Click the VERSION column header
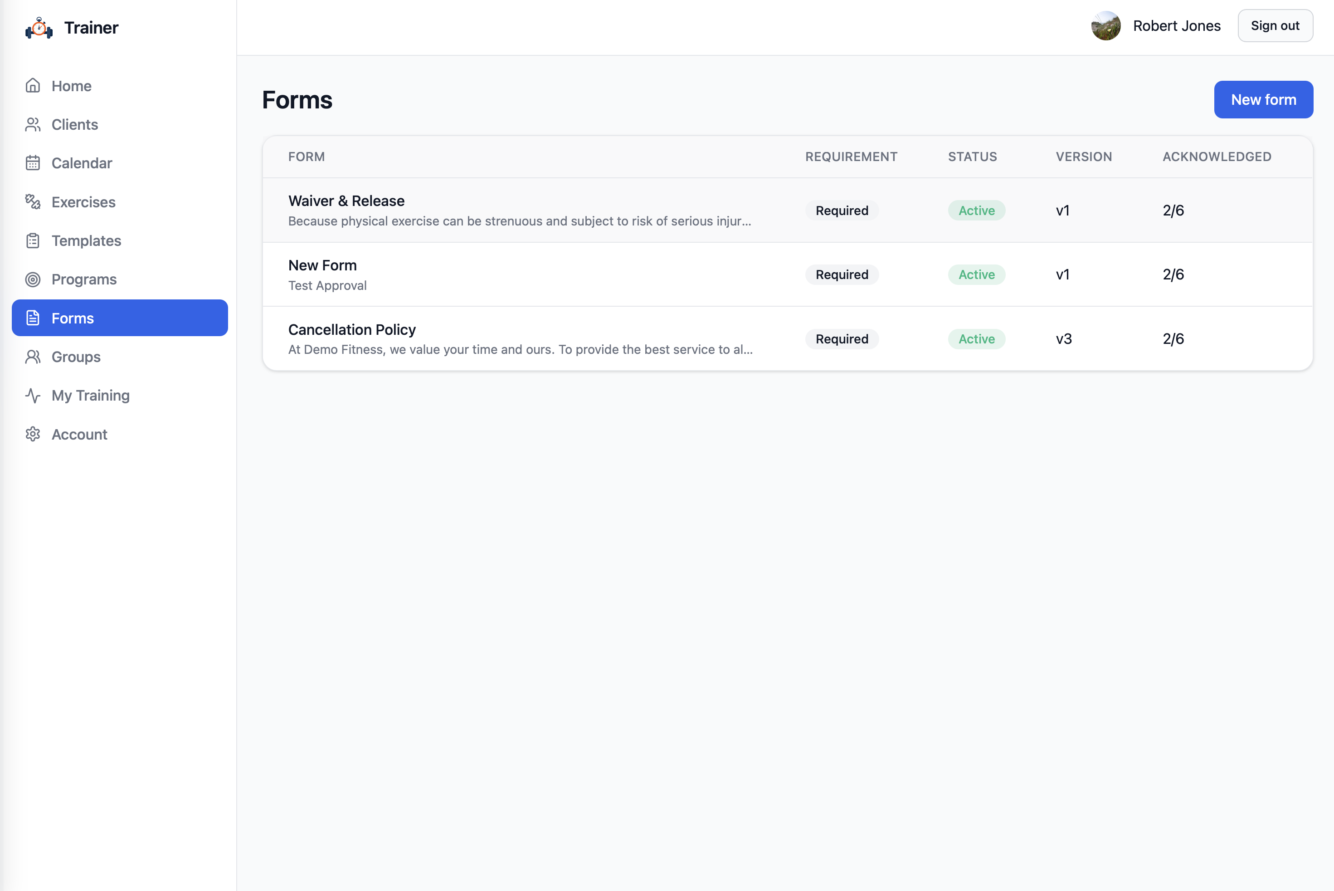This screenshot has width=1334, height=891. [x=1084, y=157]
